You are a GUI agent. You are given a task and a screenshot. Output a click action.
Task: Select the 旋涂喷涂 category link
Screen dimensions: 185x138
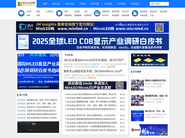(x=144, y=11)
